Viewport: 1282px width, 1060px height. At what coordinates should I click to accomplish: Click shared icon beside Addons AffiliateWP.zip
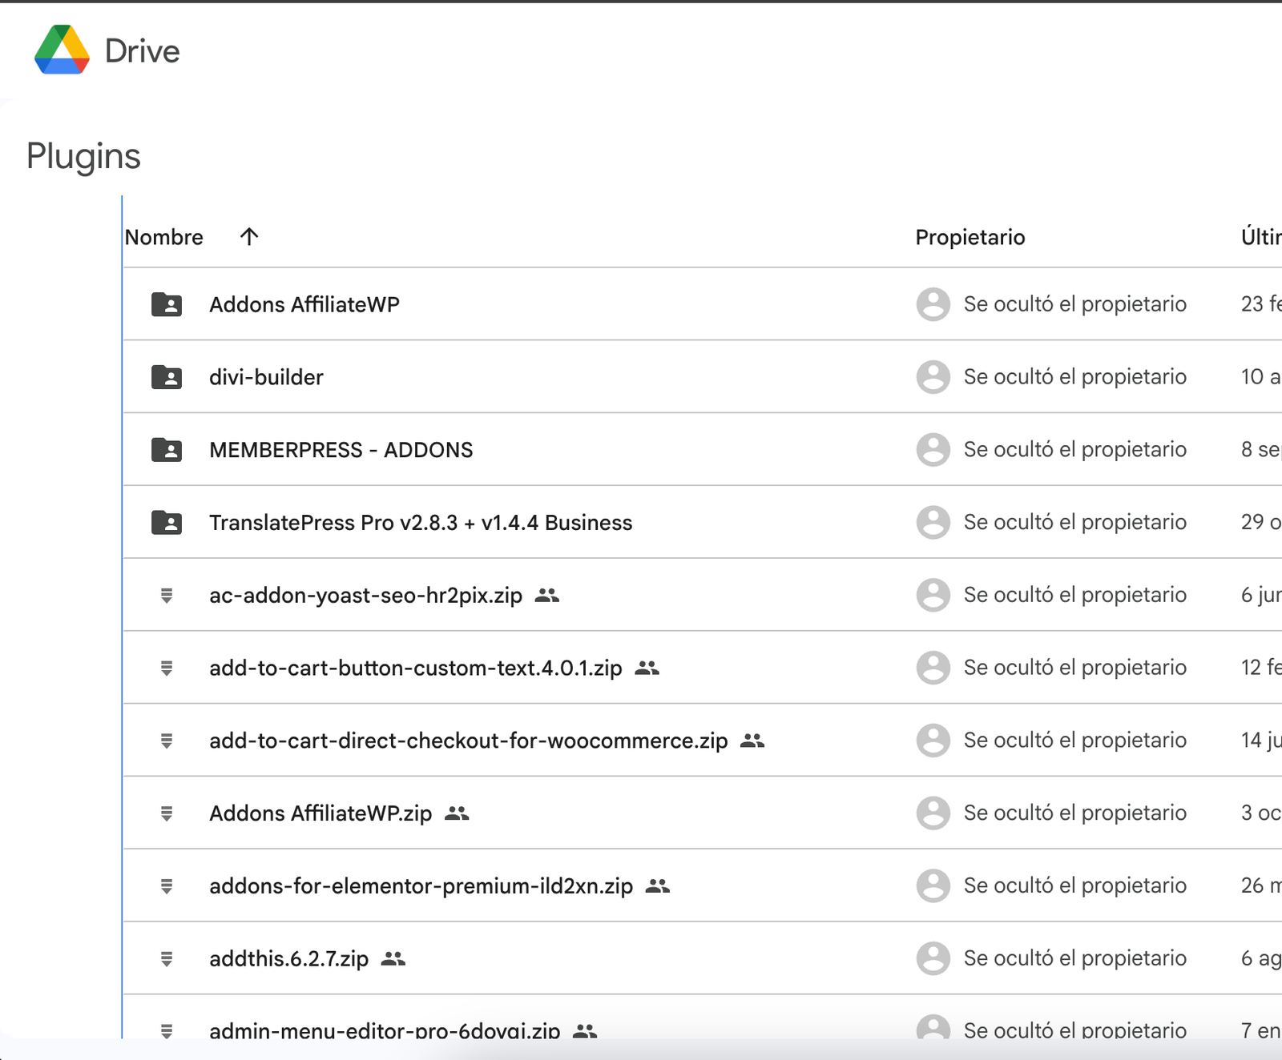pos(457,813)
